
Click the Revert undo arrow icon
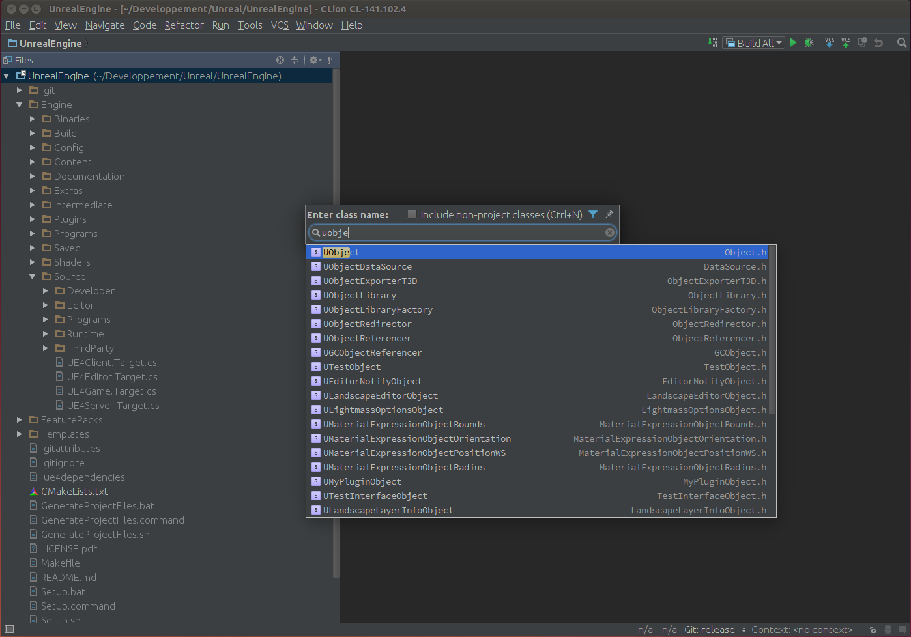pyautogui.click(x=878, y=42)
